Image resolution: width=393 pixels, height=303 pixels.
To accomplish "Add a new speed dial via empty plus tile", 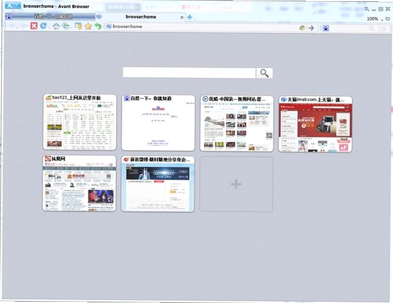I will (236, 185).
